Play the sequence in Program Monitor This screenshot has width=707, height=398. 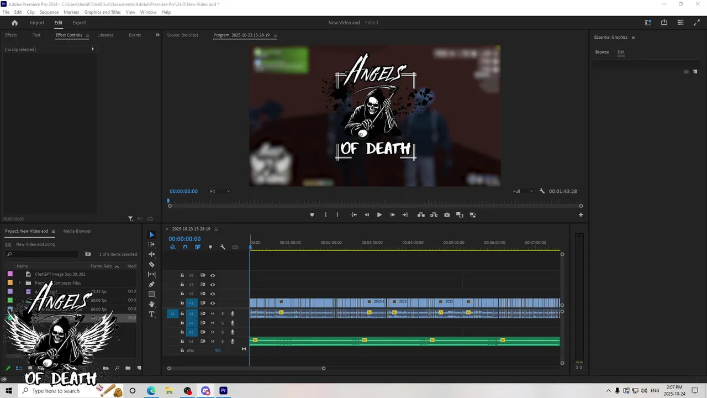[379, 214]
